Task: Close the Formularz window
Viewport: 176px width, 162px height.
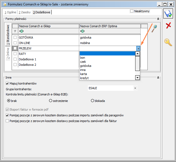Action: click(171, 5)
